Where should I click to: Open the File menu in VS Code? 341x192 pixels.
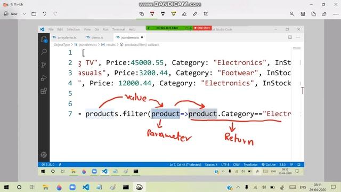pos(51,29)
